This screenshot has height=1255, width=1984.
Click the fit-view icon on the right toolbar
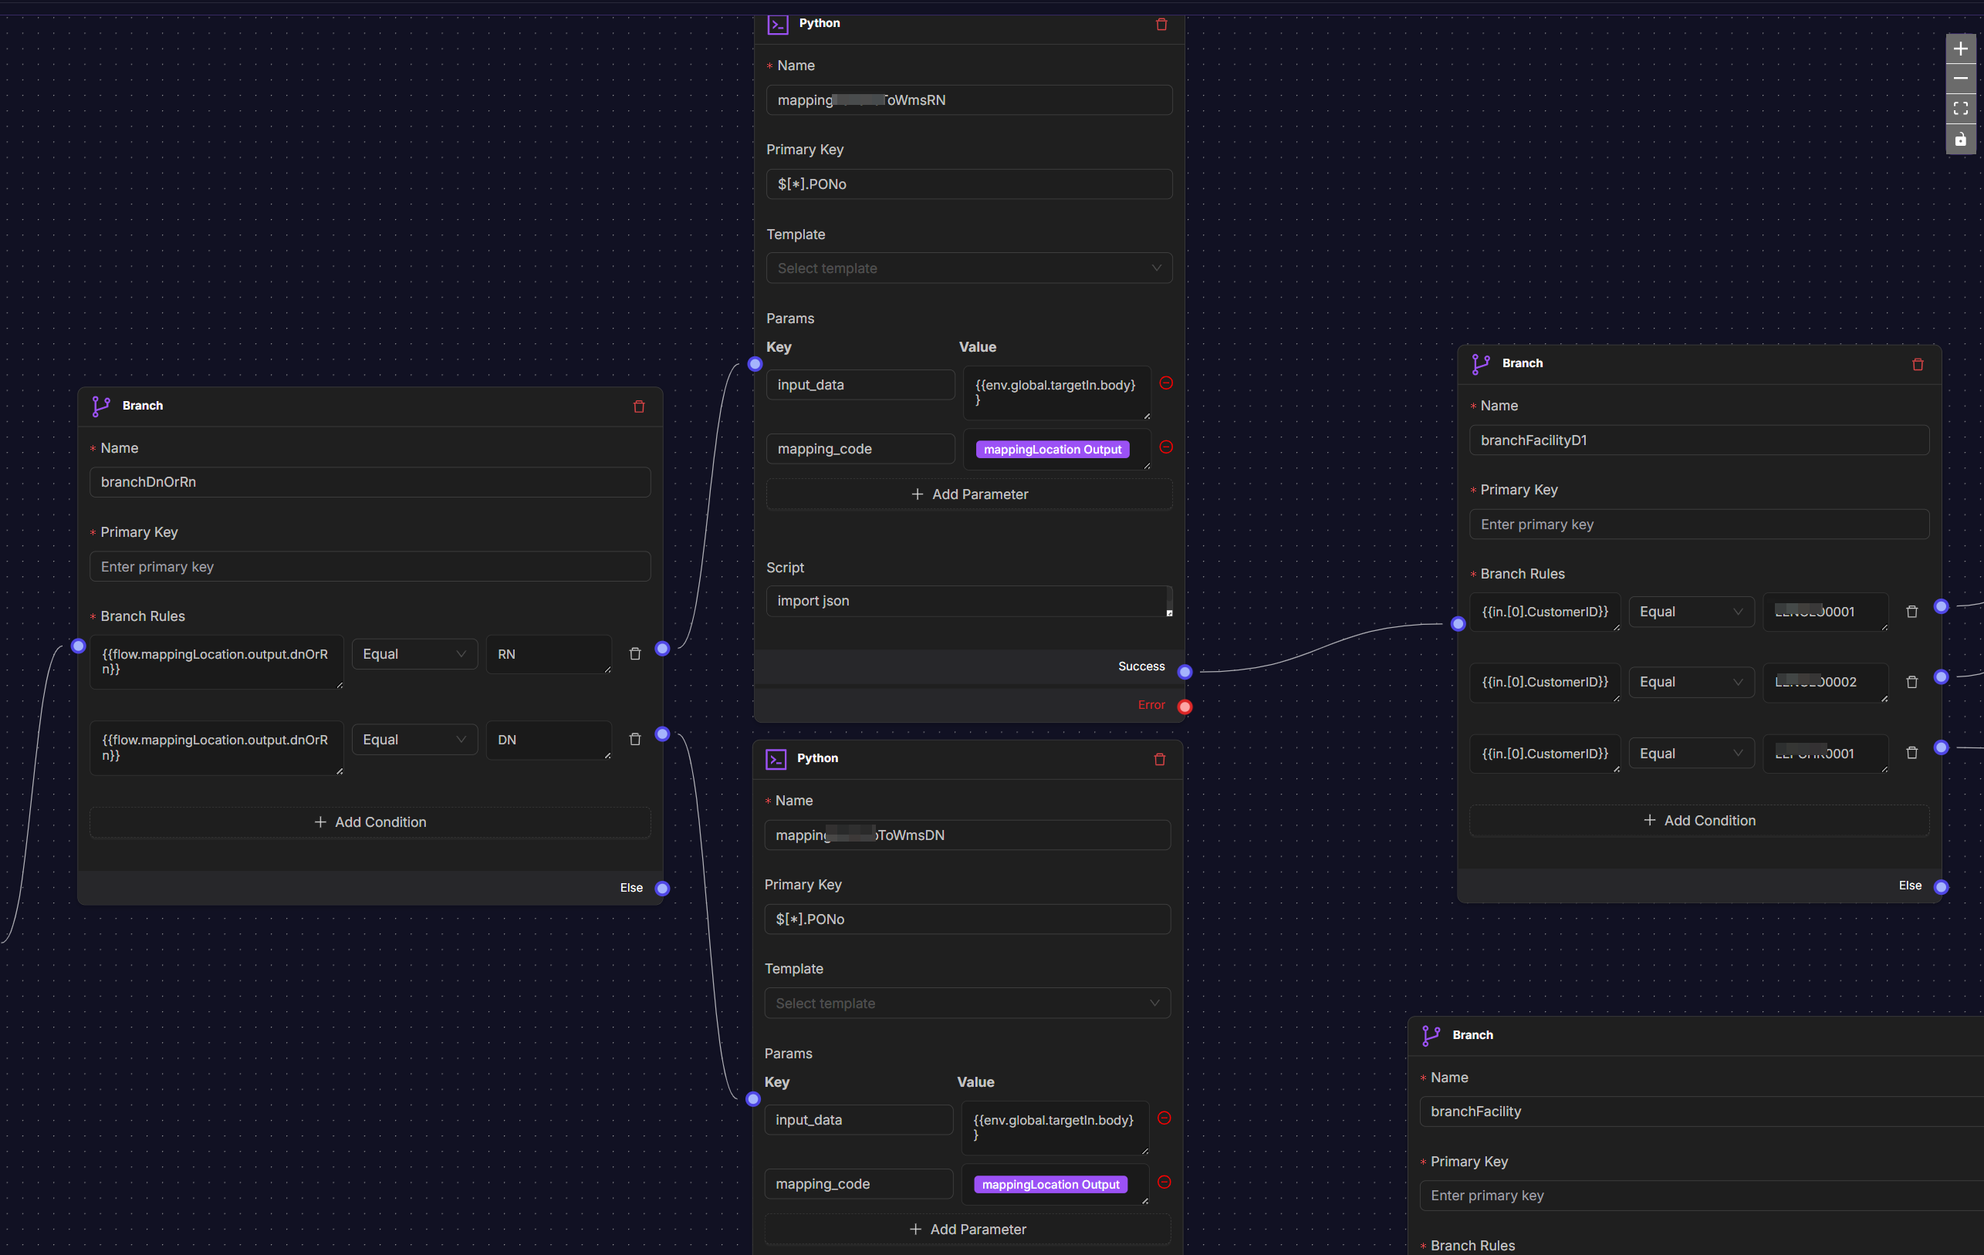click(1961, 108)
